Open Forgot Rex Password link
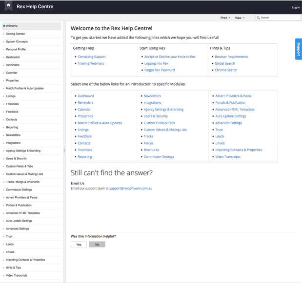The image size is (302, 283). [160, 70]
